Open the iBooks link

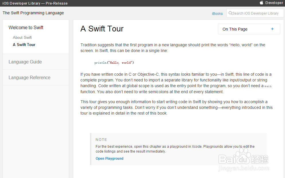point(217,14)
